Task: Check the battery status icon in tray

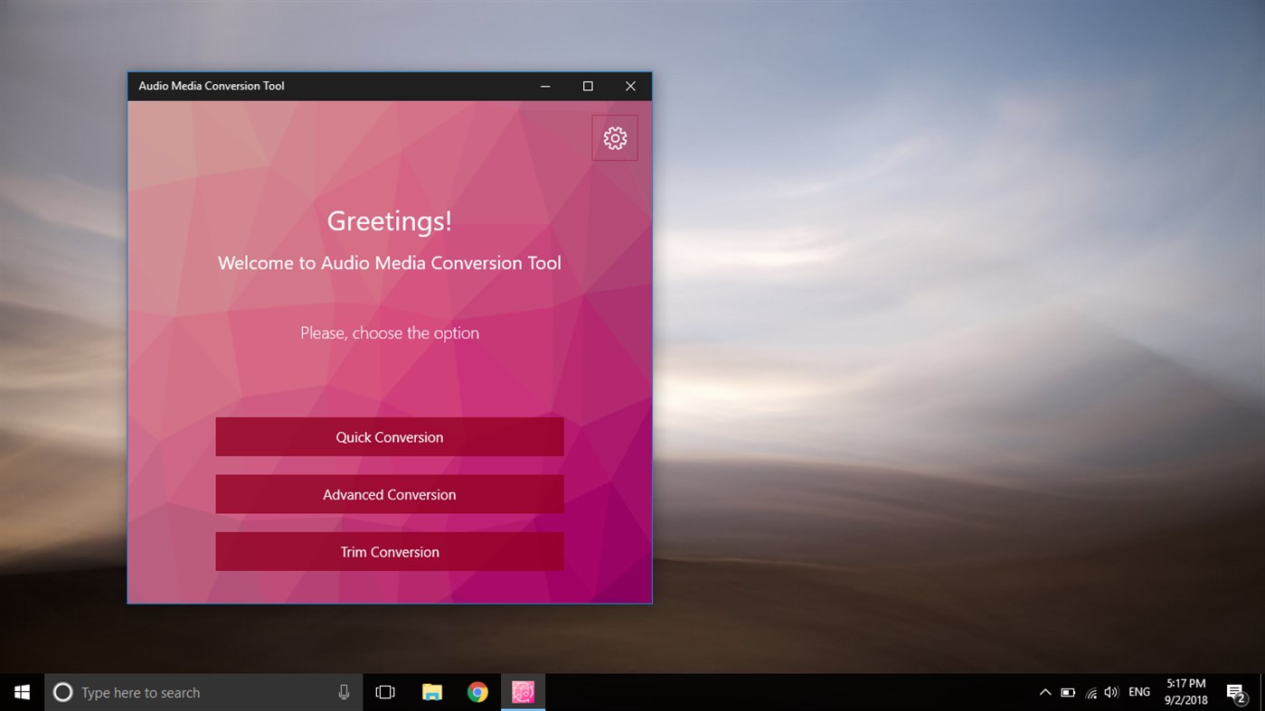Action: pos(1068,692)
